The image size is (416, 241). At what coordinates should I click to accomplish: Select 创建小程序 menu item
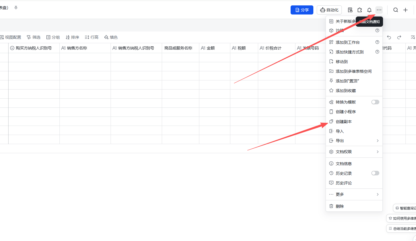[x=354, y=112]
